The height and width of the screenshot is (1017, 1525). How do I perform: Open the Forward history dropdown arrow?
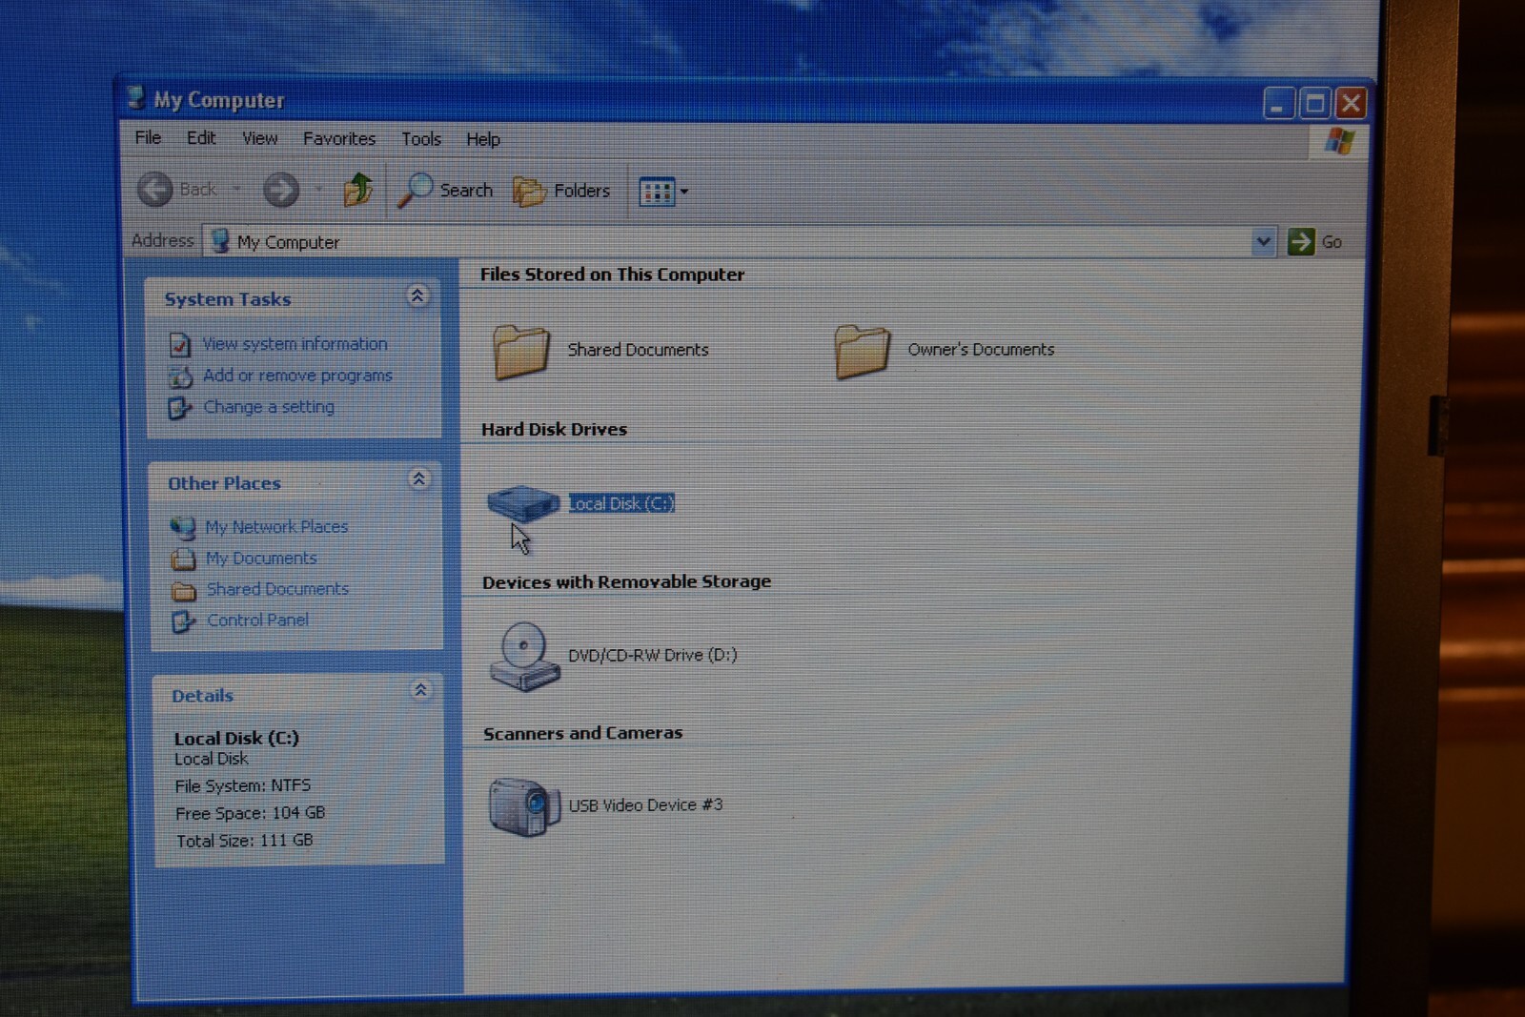coord(317,190)
